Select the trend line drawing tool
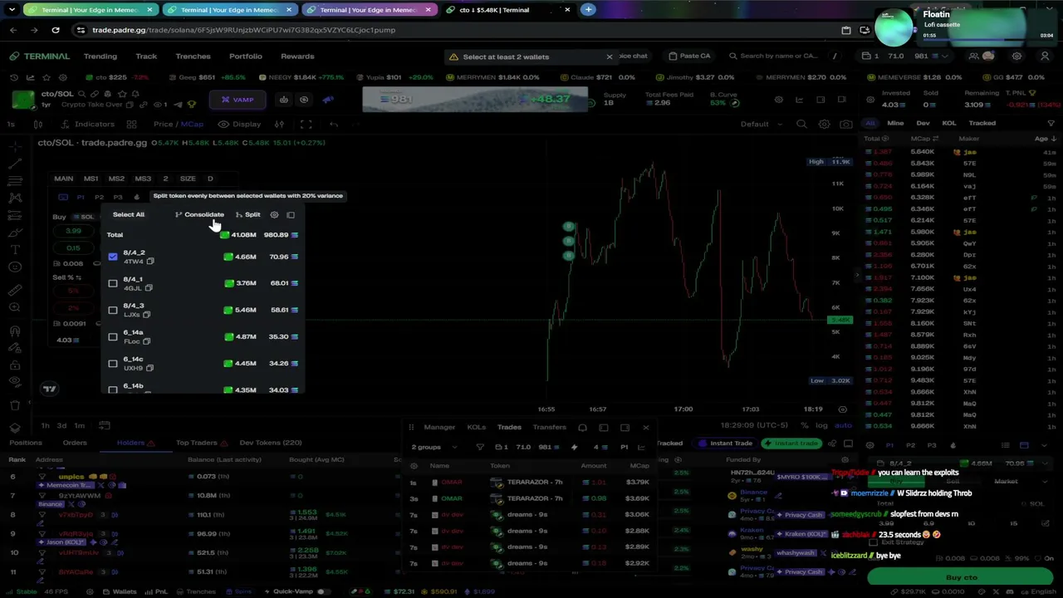The width and height of the screenshot is (1063, 598). pos(15,162)
